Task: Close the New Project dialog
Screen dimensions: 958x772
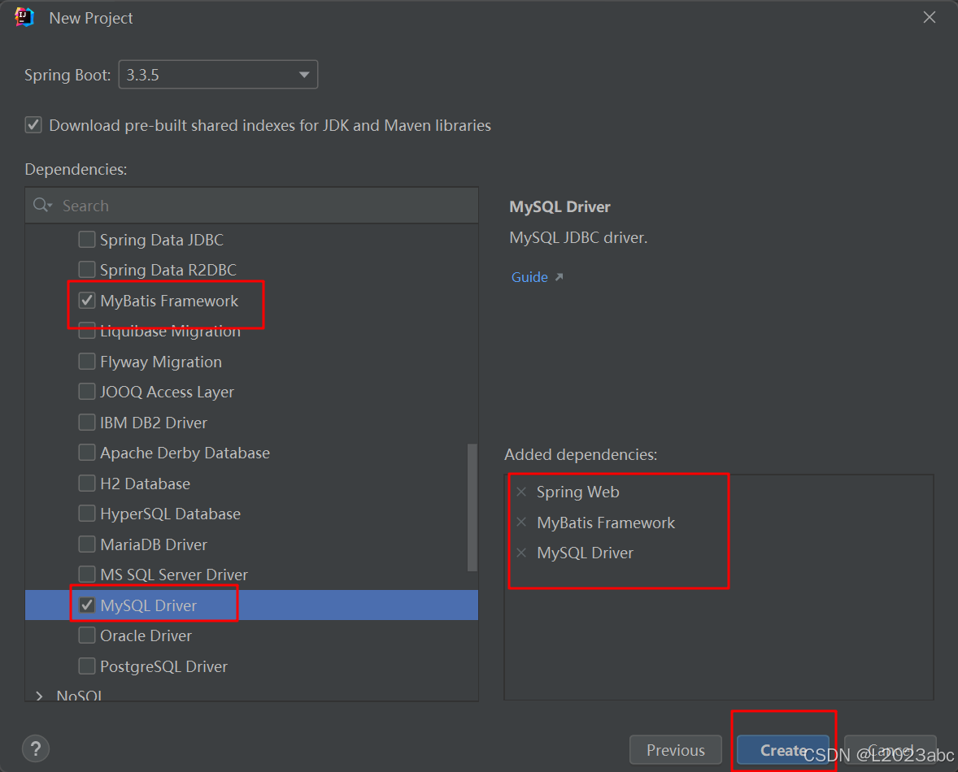Action: pos(930,17)
